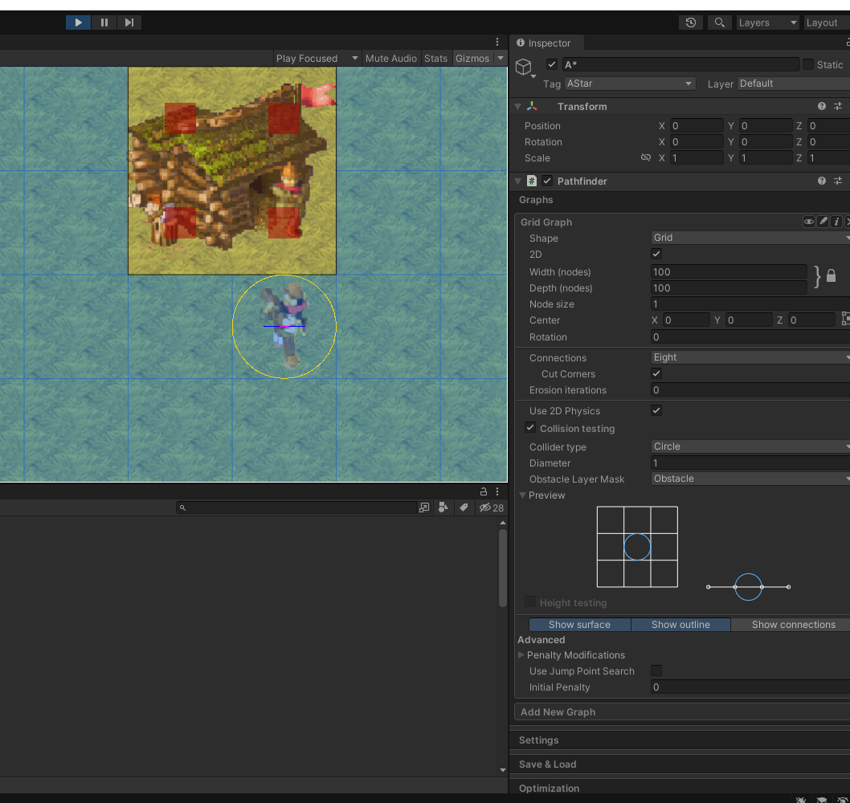The width and height of the screenshot is (850, 803).
Task: Toggle the A* object active checkbox
Action: pos(552,64)
